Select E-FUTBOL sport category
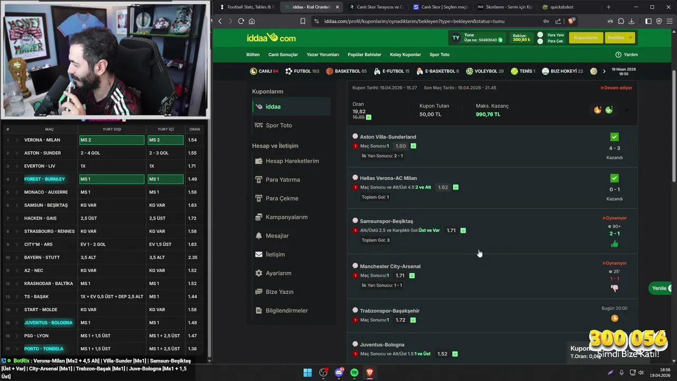 tap(391, 71)
